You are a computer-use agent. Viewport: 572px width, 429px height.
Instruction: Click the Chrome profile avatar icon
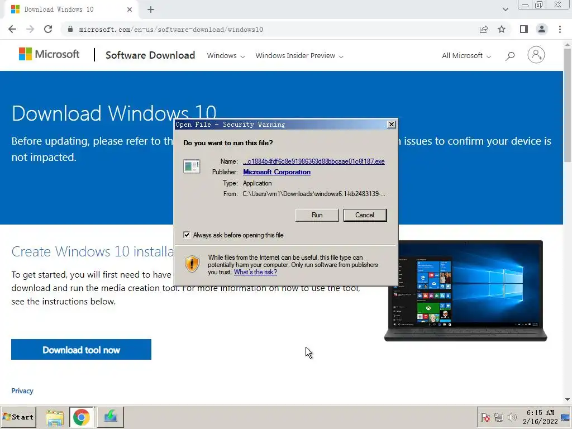[542, 29]
